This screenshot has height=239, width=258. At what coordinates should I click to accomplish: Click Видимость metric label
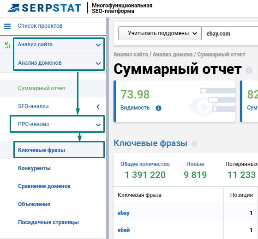coord(135,108)
